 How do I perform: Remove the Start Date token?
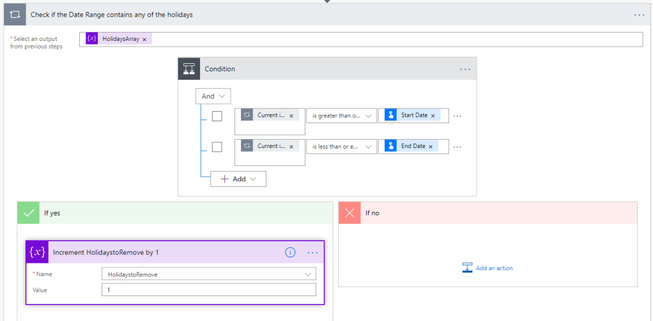pyautogui.click(x=433, y=116)
